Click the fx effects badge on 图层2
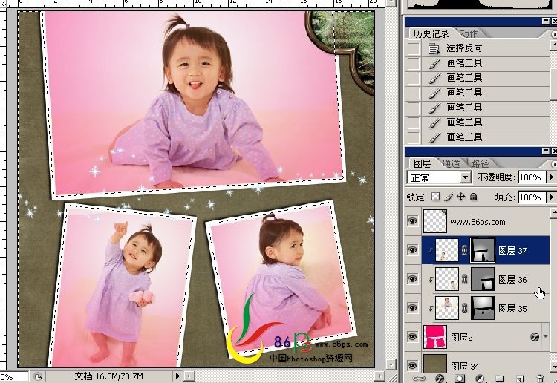The image size is (557, 383). 535,336
